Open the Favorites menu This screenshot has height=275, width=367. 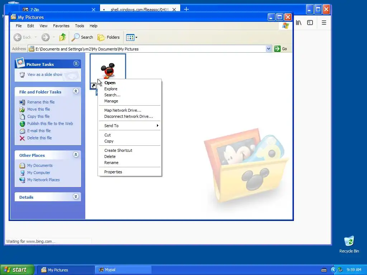click(x=61, y=26)
